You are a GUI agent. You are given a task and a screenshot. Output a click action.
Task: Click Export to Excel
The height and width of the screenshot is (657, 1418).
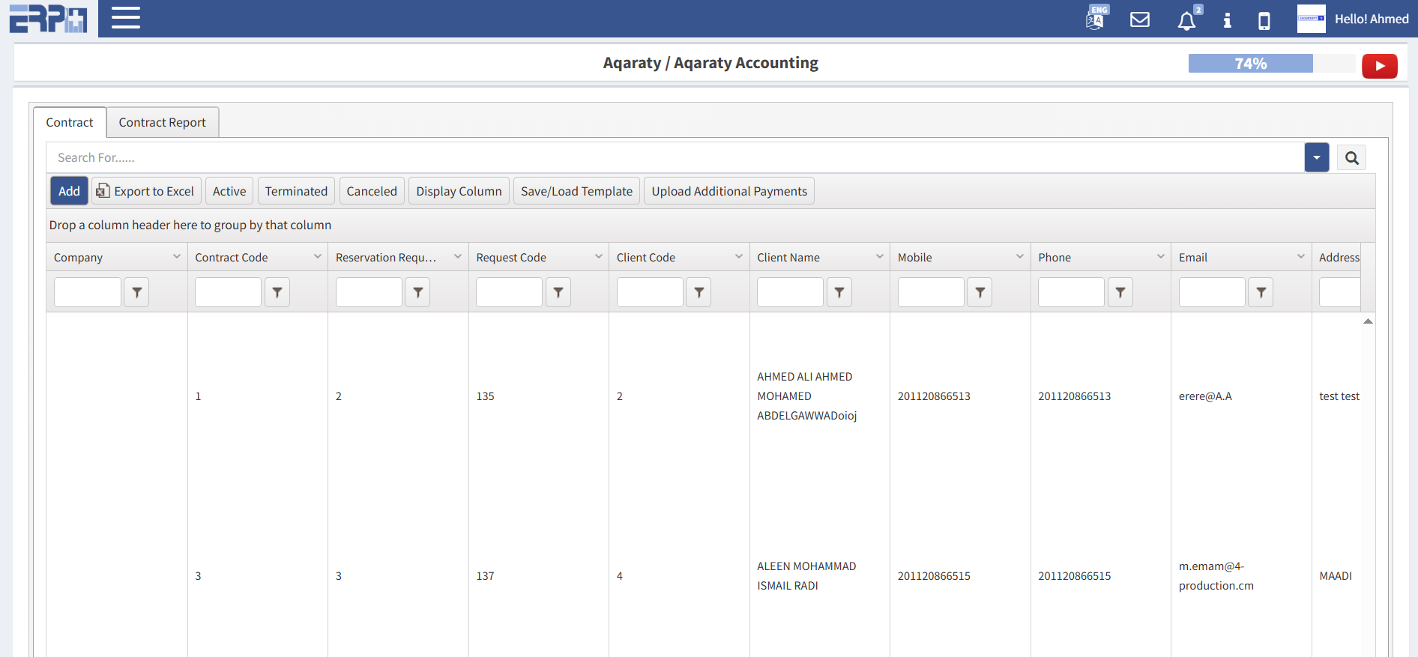(x=146, y=191)
